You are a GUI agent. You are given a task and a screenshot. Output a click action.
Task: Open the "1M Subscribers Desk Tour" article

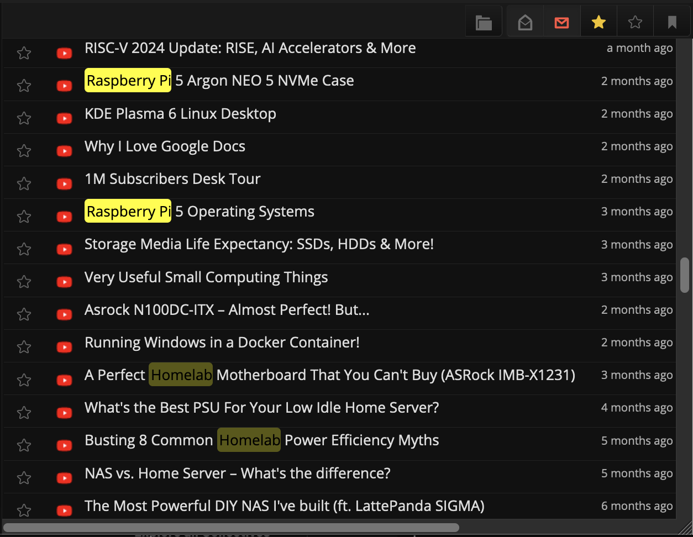pos(172,178)
